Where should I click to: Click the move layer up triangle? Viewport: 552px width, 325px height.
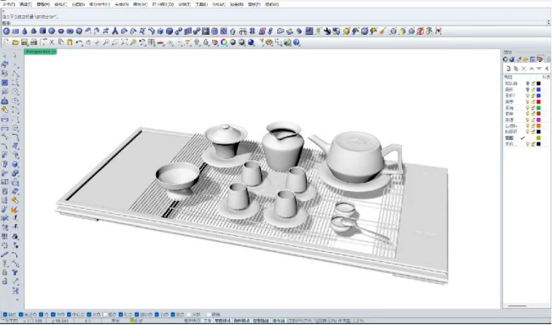tap(532, 69)
